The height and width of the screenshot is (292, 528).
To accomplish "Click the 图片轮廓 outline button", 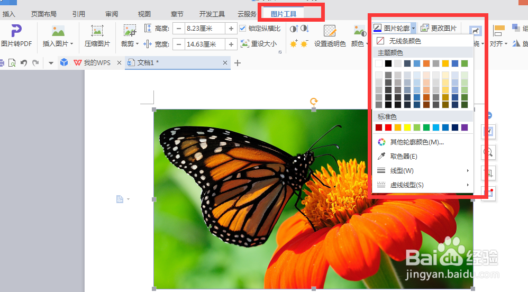I will click(392, 28).
